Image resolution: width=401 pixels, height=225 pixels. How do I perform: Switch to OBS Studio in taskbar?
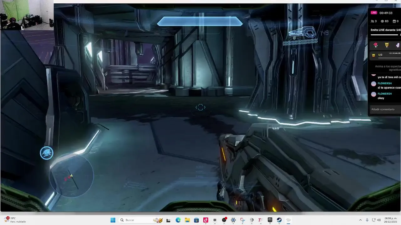click(224, 220)
